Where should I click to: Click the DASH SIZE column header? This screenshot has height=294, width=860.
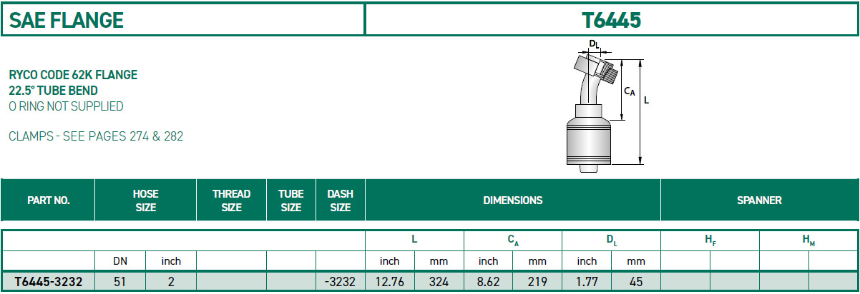[340, 201]
